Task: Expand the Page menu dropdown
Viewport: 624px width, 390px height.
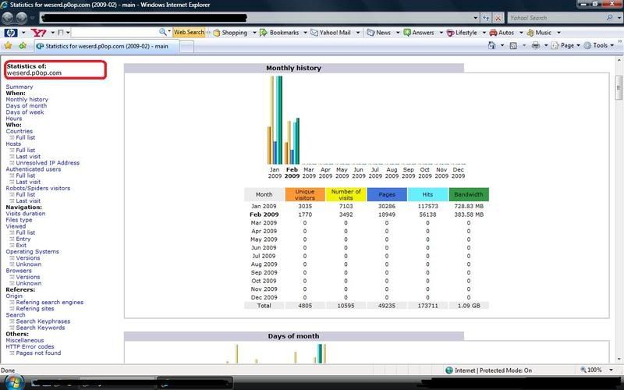Action: point(567,46)
